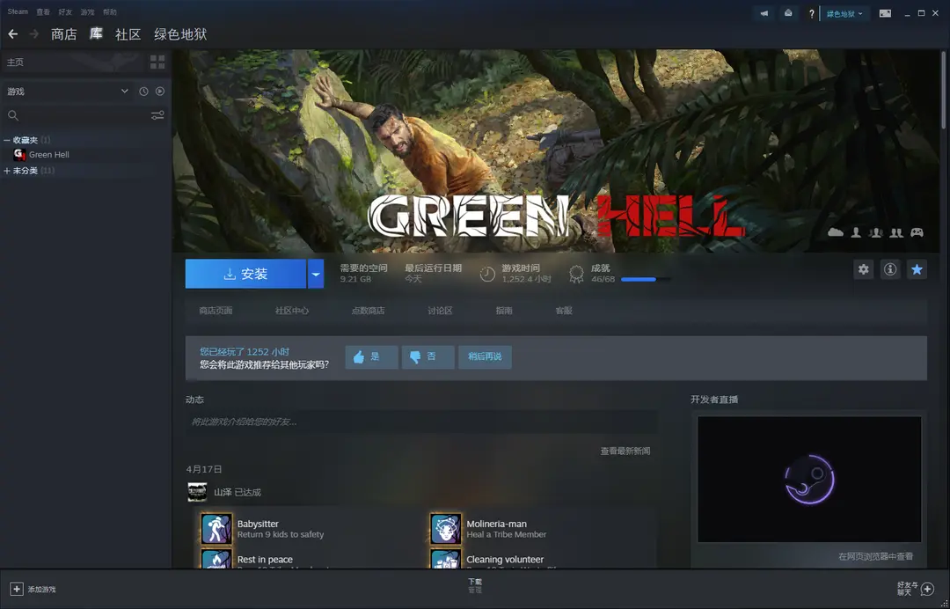Click the add game plus icon
This screenshot has height=609, width=950.
click(17, 589)
